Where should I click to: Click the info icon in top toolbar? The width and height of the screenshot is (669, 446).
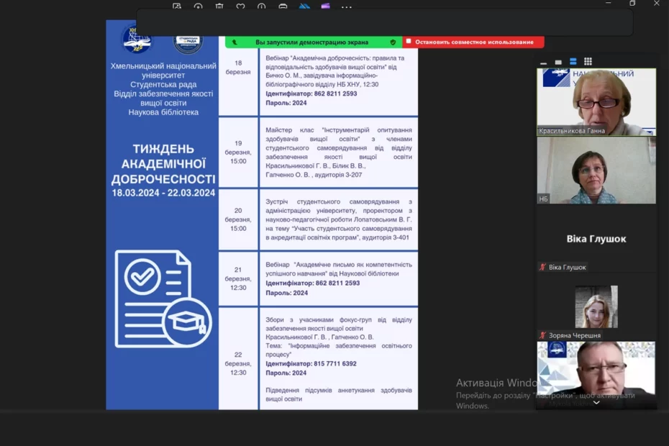pyautogui.click(x=262, y=7)
